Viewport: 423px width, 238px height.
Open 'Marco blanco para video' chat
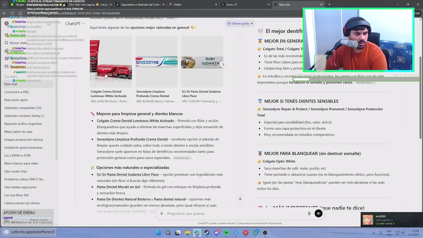[21, 163]
